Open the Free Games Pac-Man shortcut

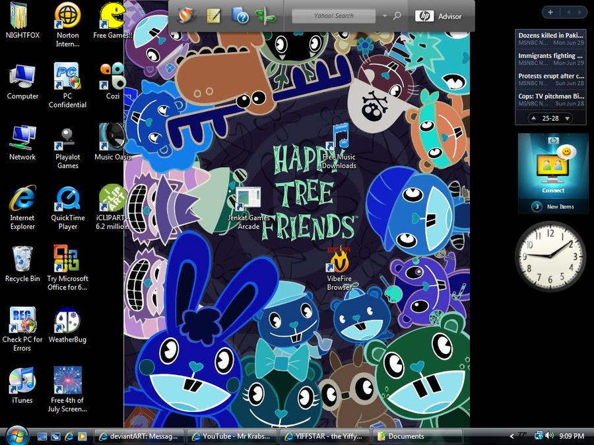[112, 21]
